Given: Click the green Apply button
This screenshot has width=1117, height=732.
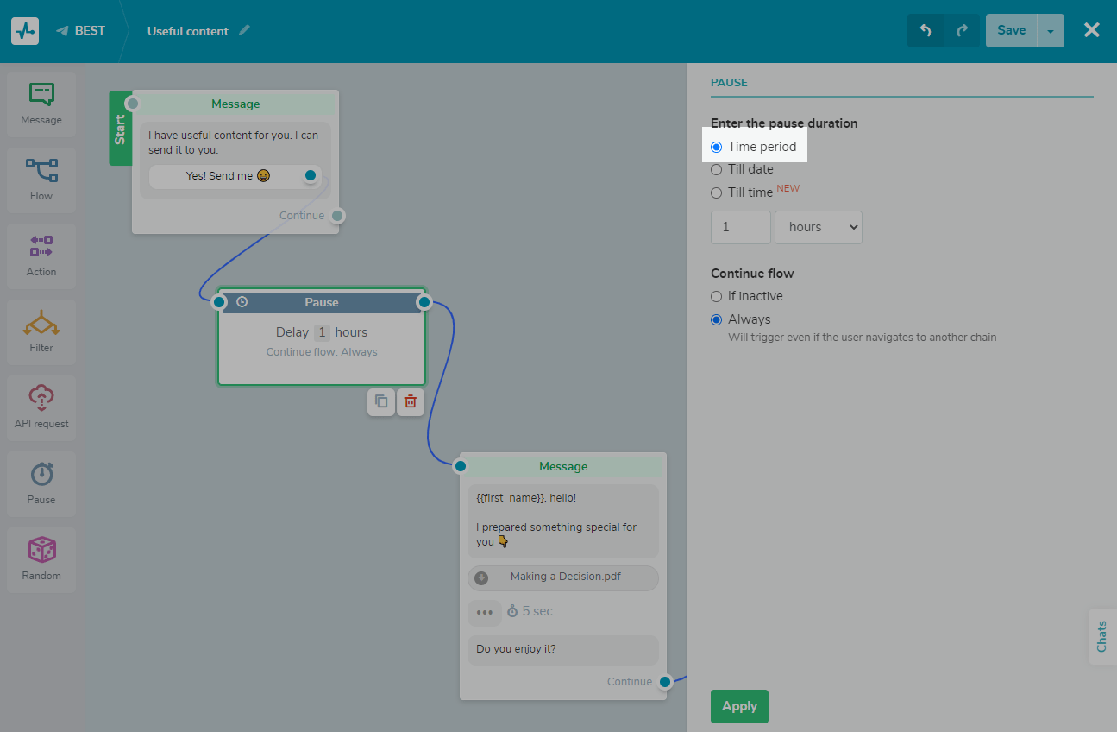Looking at the screenshot, I should (x=739, y=706).
